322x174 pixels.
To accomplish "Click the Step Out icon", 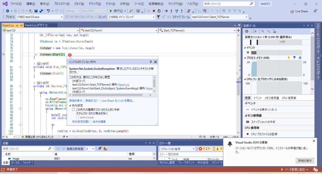I will coord(182,11).
